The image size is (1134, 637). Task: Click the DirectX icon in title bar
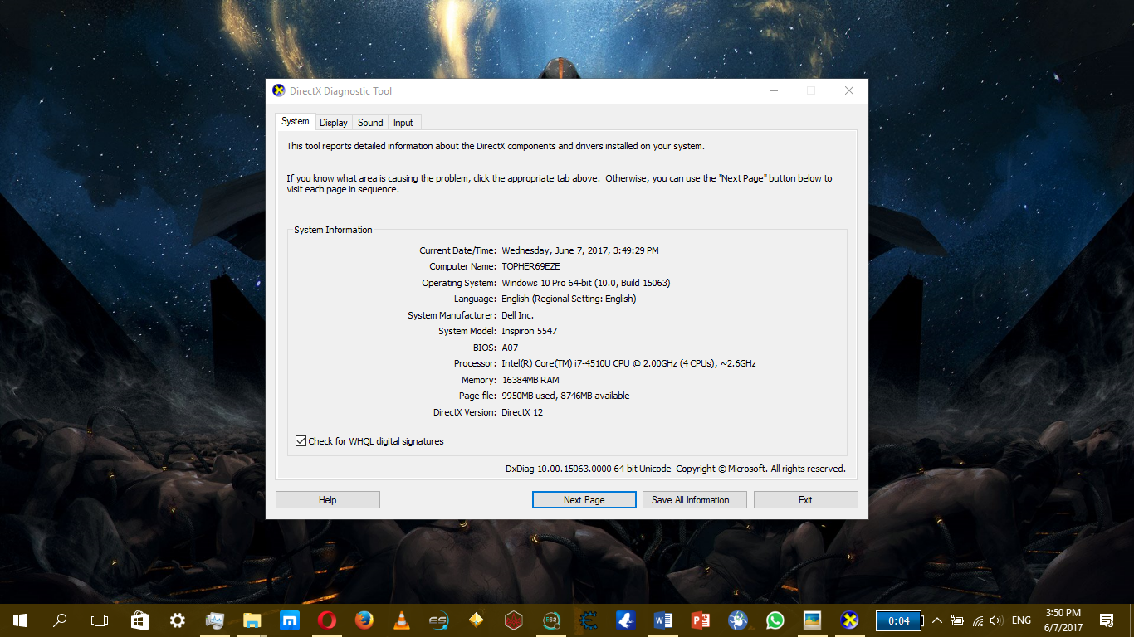click(279, 91)
